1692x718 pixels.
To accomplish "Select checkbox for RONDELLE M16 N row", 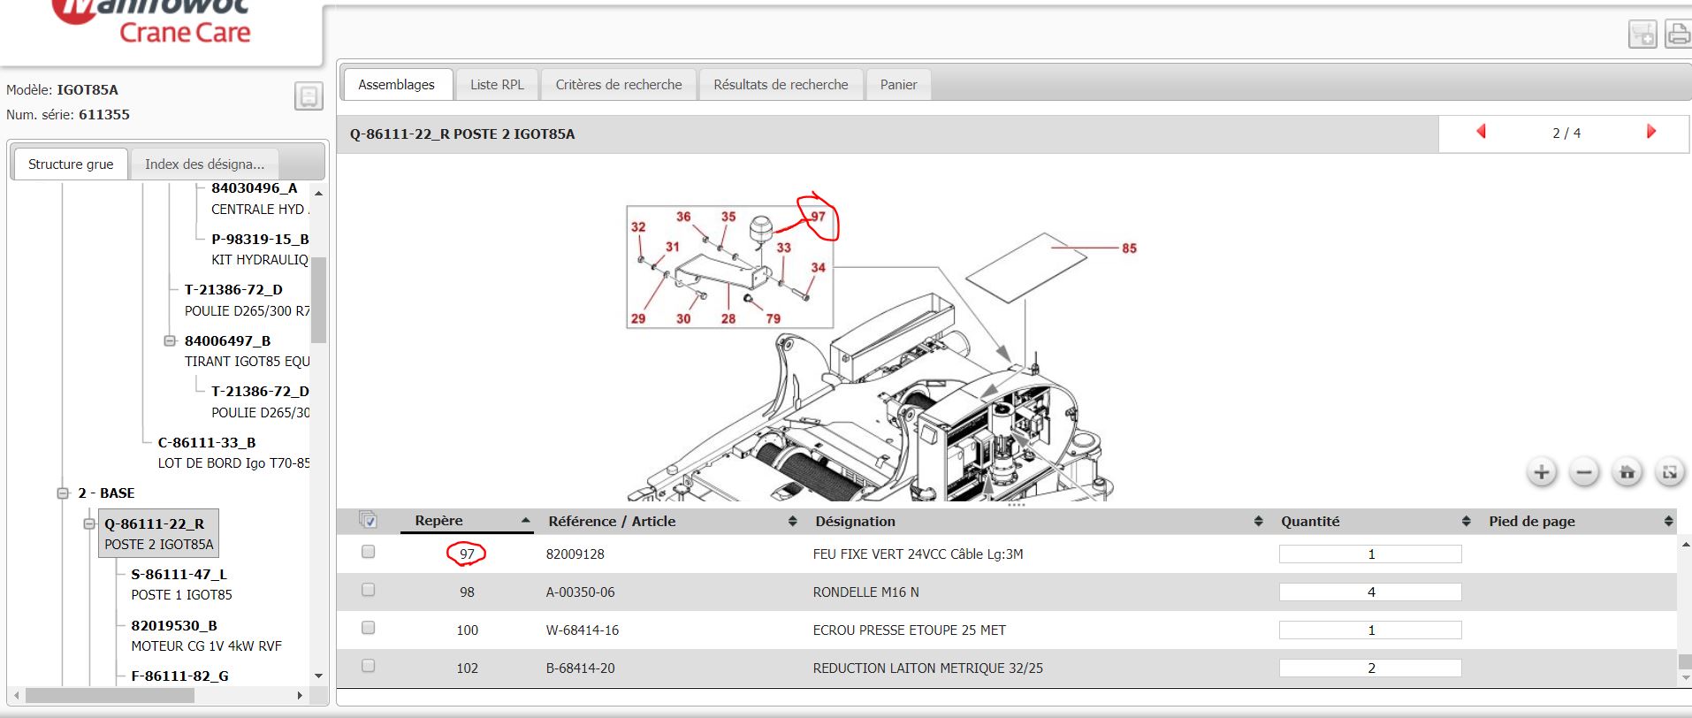I will pos(369,590).
